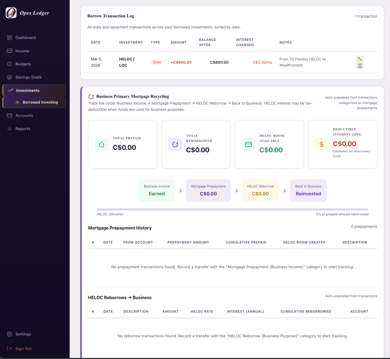Image resolution: width=390 pixels, height=359 pixels.
Task: Open Savings Goals via the layers icon
Action: tap(9, 77)
